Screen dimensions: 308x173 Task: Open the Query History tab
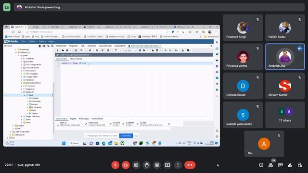coord(76,59)
